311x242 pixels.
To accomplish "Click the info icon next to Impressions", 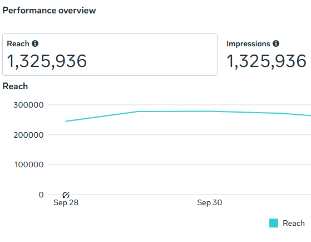I will 276,43.
